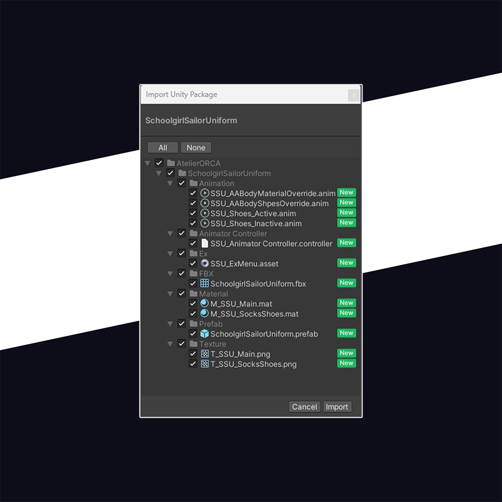
Task: Click the None selection button
Action: pyautogui.click(x=196, y=148)
